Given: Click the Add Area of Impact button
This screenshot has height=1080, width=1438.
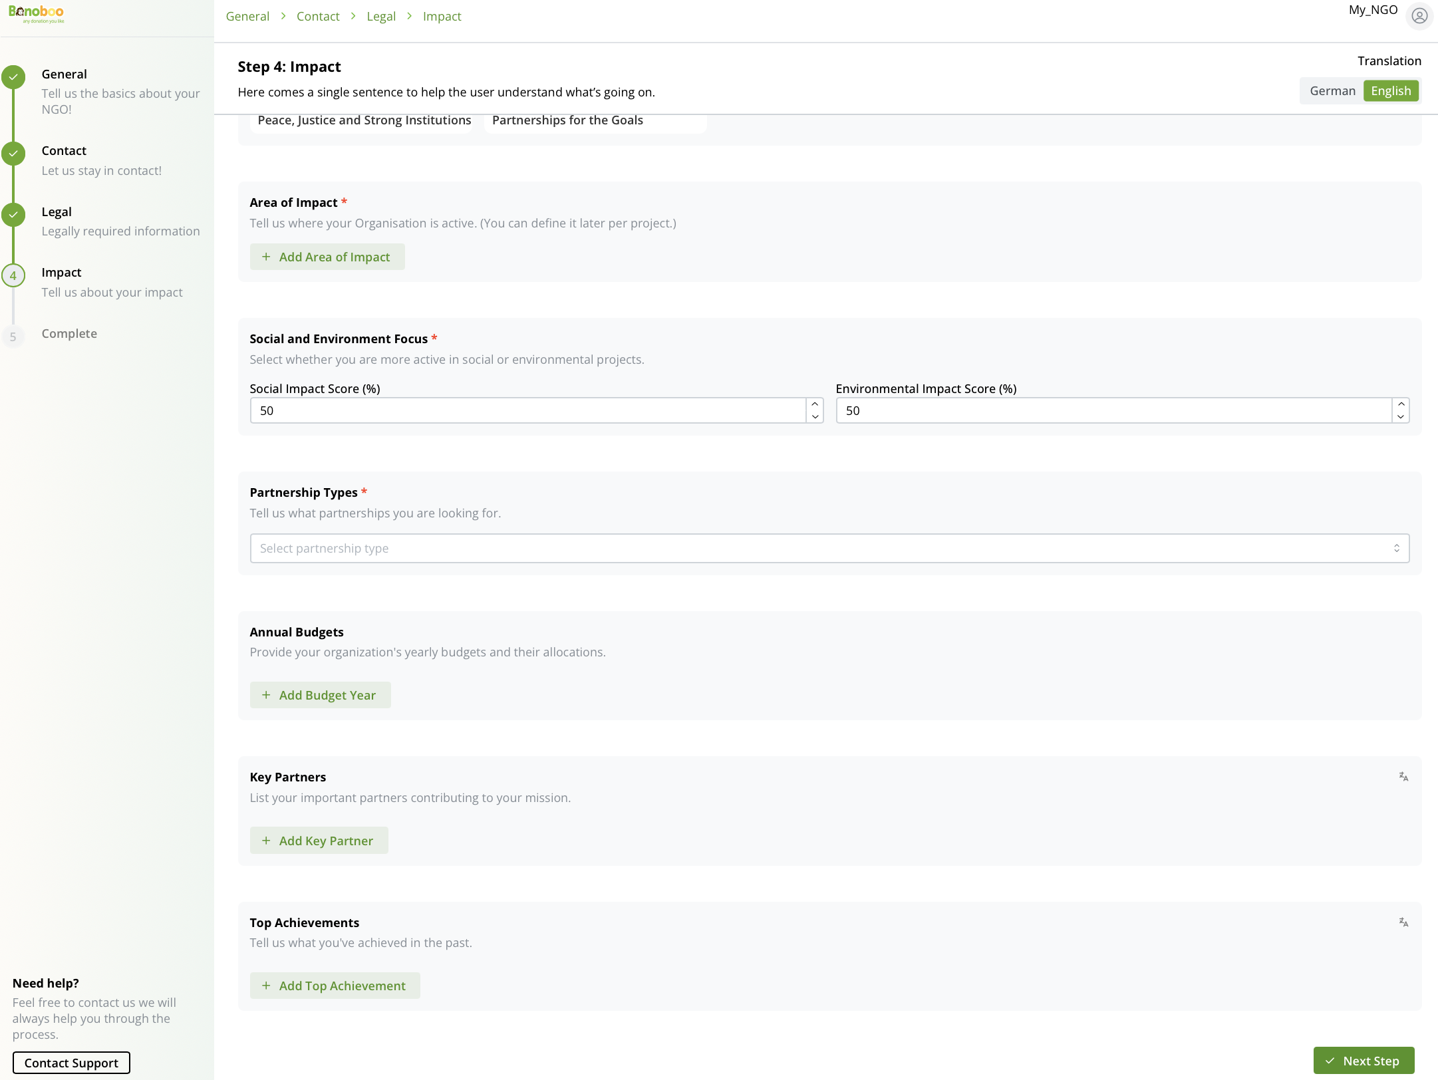Looking at the screenshot, I should pos(327,257).
